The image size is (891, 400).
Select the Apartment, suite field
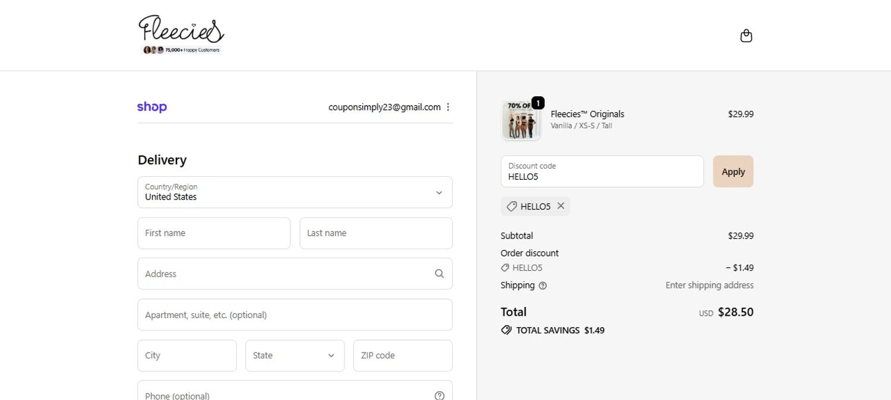click(295, 315)
